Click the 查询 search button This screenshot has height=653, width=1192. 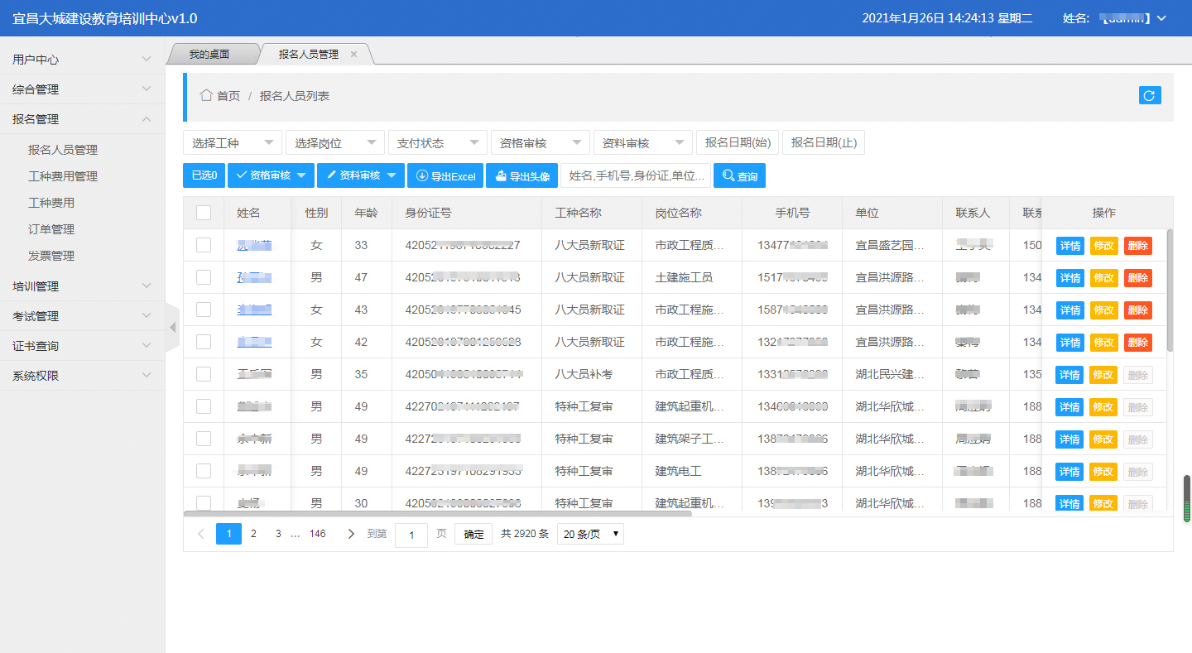click(739, 175)
